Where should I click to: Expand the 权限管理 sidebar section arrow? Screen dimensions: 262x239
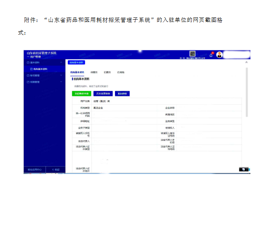click(x=61, y=82)
